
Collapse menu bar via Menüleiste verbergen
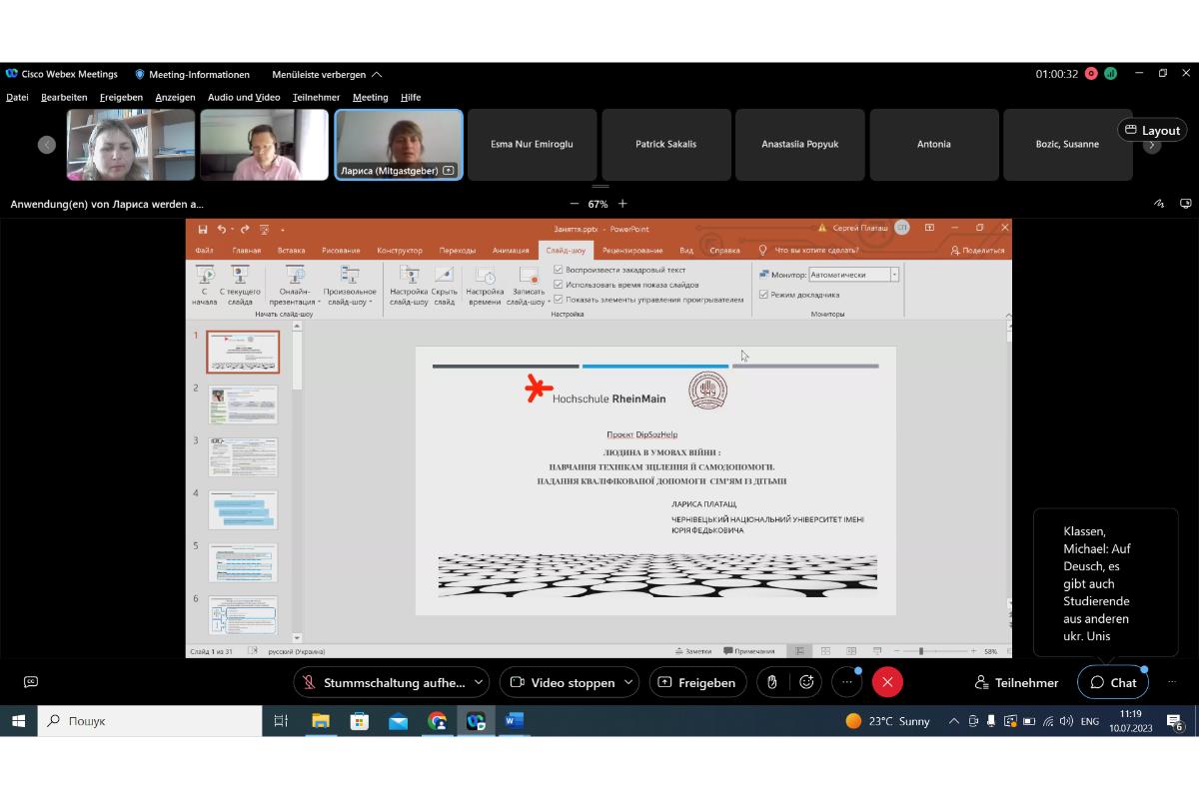(x=327, y=74)
